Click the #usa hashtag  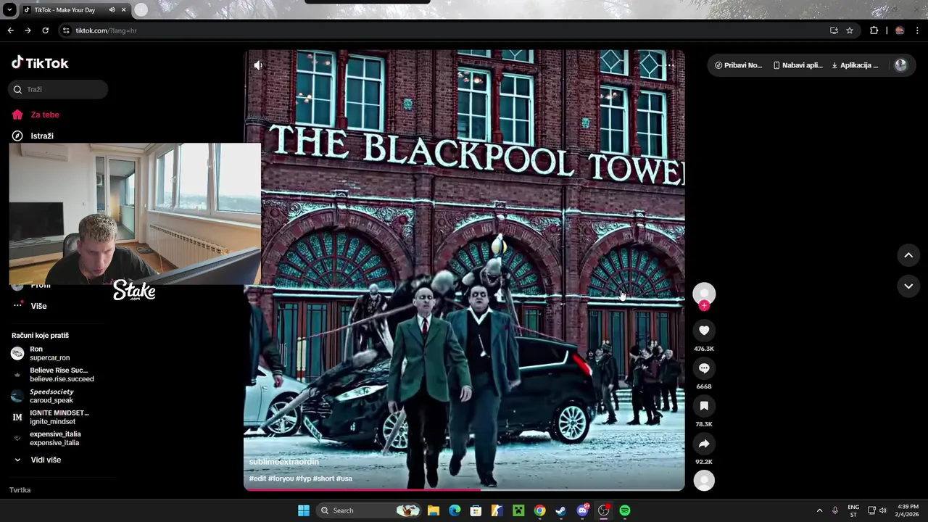[x=344, y=478]
